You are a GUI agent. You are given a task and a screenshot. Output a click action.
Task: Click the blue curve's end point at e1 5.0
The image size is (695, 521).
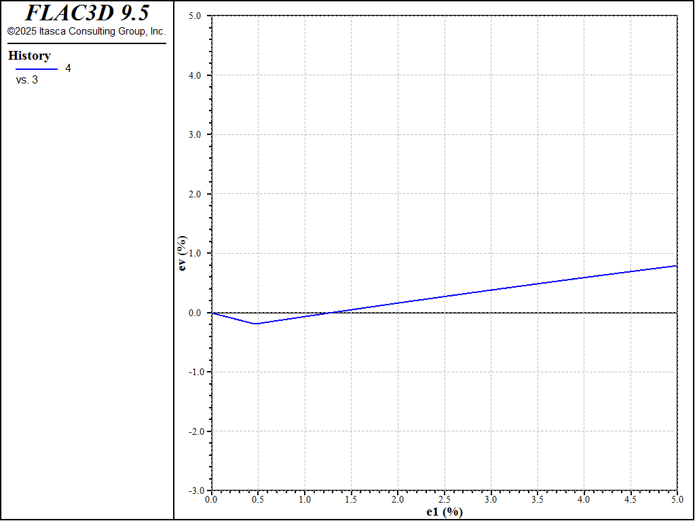click(x=677, y=266)
